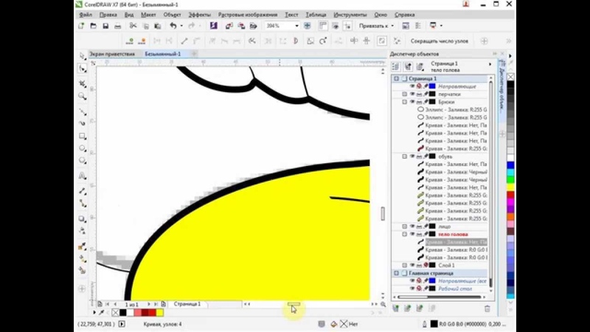Screen dimensions: 590x332
Task: Open the Файл menu
Action: [86, 15]
